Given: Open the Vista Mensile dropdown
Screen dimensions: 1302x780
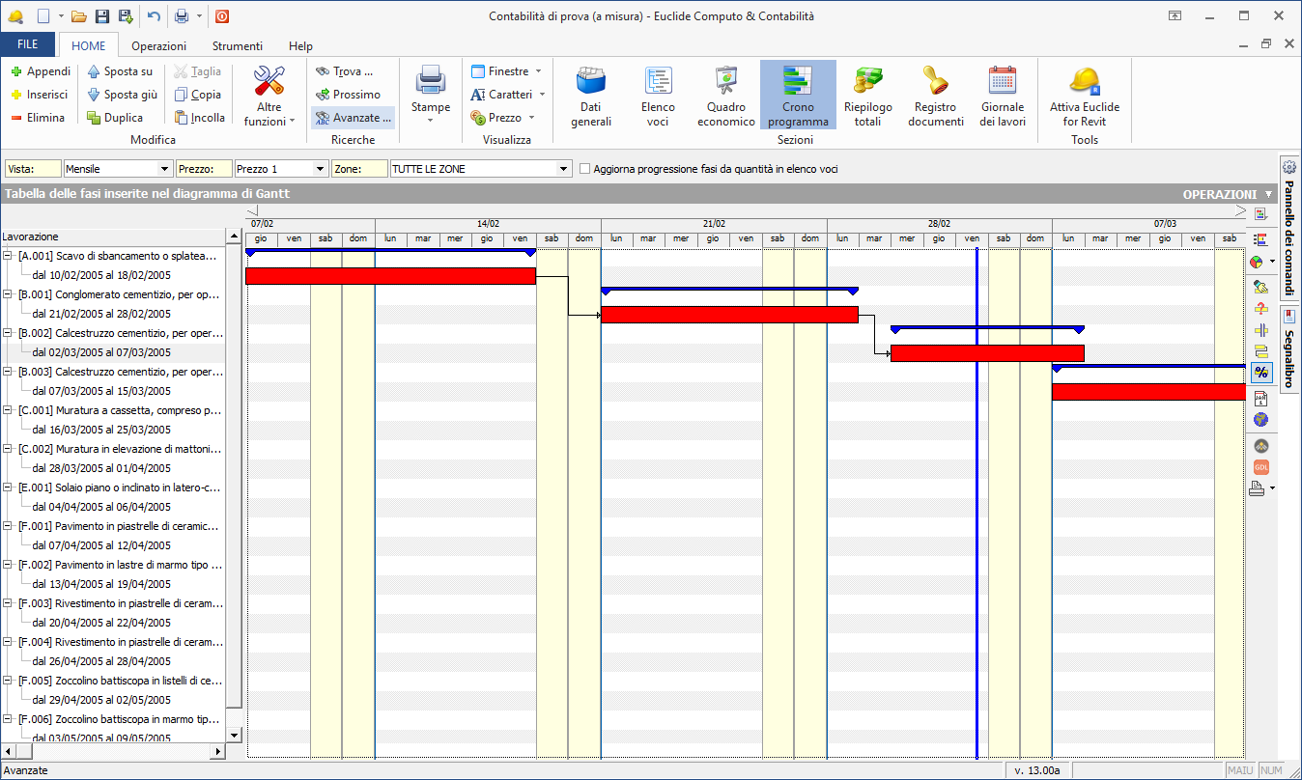Looking at the screenshot, I should [165, 169].
